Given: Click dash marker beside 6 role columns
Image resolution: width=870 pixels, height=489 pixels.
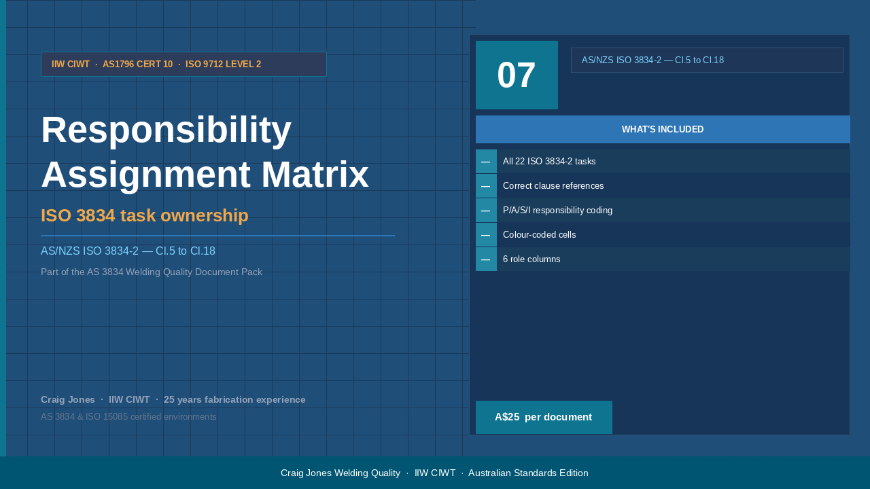Looking at the screenshot, I should (486, 259).
